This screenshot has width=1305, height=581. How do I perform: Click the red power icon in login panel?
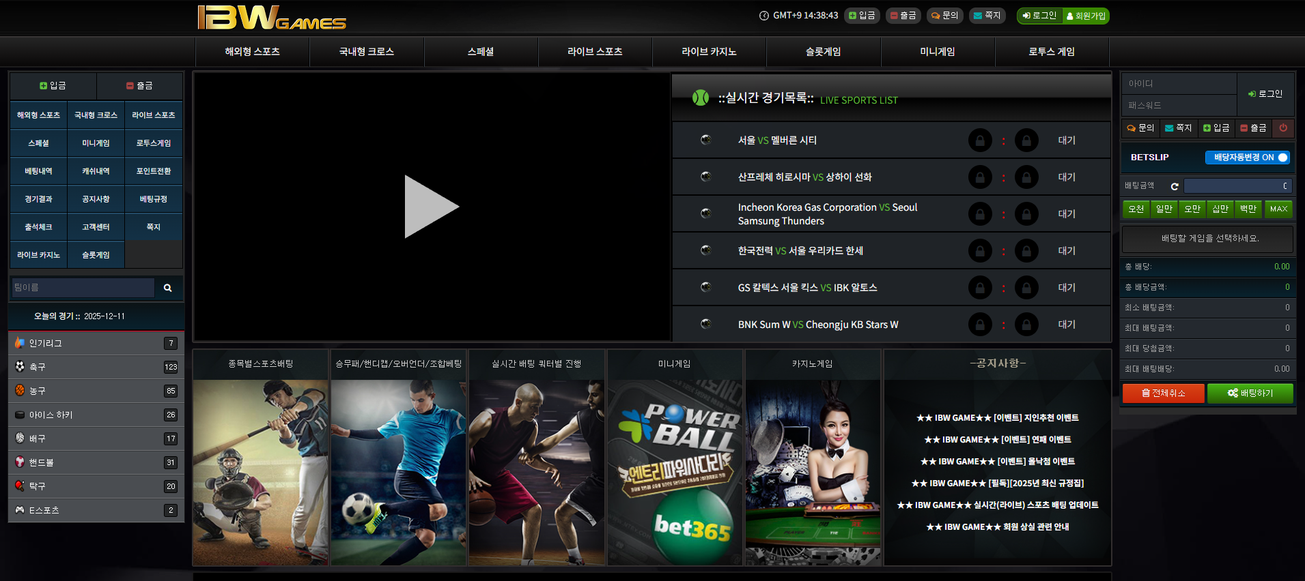(x=1283, y=128)
